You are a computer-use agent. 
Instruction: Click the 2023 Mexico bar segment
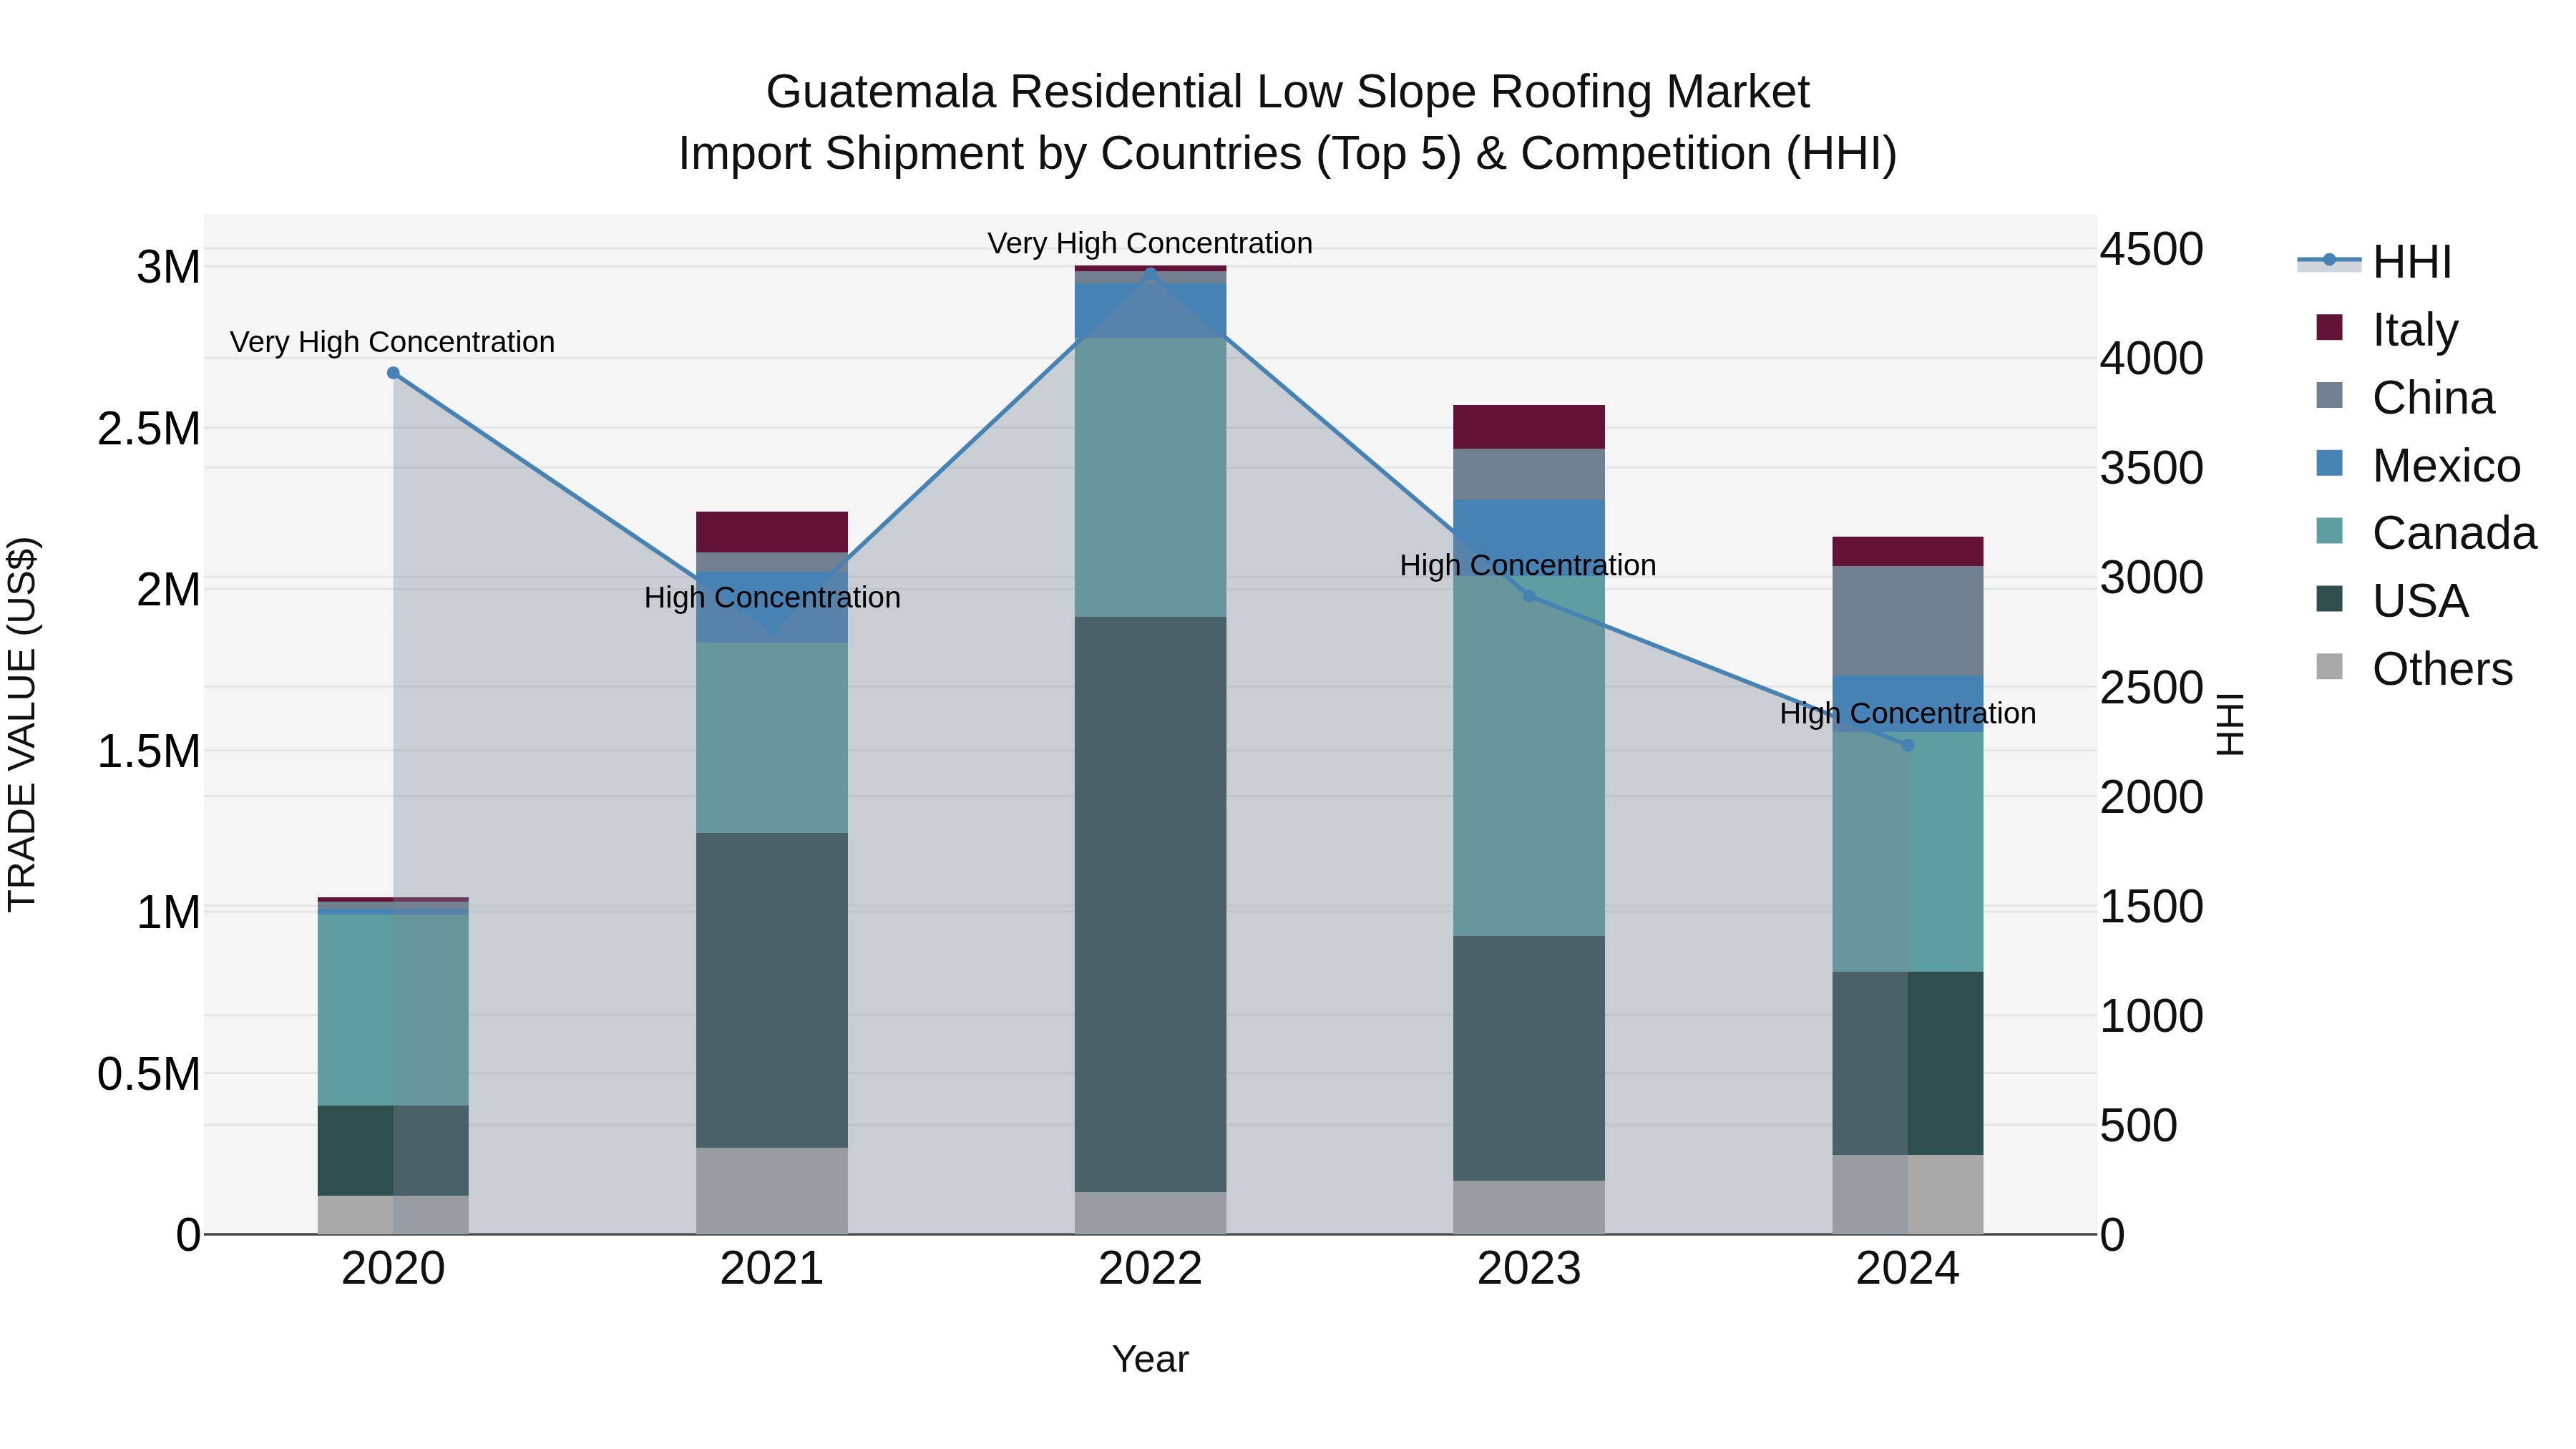[x=1529, y=538]
